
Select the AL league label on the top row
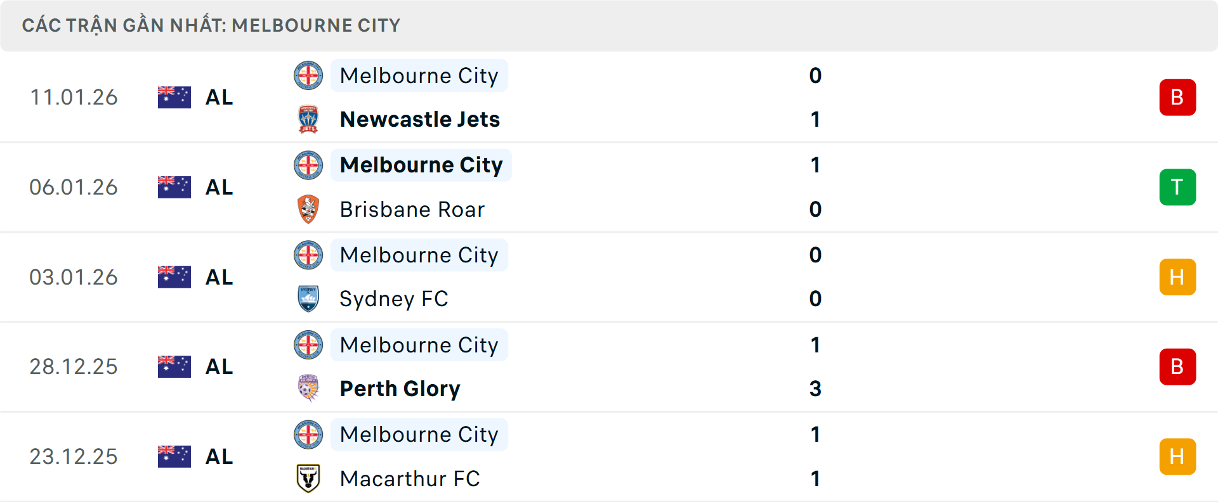219,97
